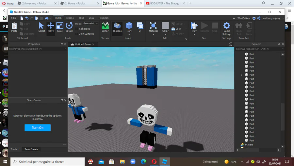Open the UI insert tool
This screenshot has width=294, height=166.
click(140, 27)
